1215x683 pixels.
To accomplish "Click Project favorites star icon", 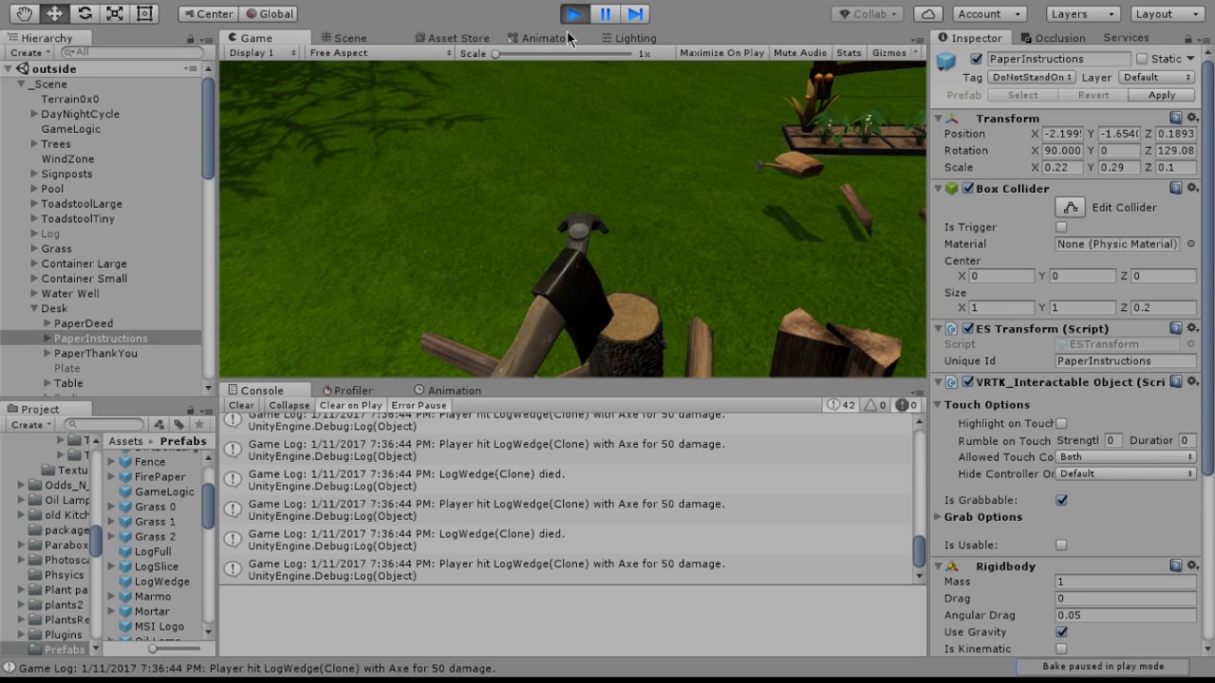I will pyautogui.click(x=198, y=425).
